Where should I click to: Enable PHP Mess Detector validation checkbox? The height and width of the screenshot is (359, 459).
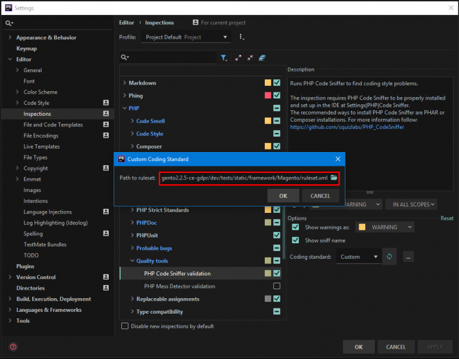(277, 286)
